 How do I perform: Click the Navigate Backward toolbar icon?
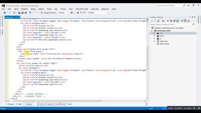[5, 13]
